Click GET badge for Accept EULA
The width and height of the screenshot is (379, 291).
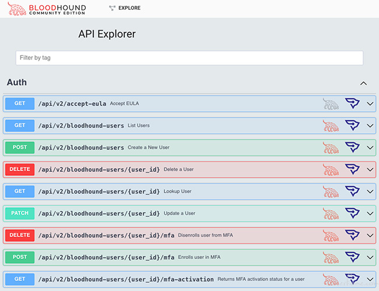20,104
